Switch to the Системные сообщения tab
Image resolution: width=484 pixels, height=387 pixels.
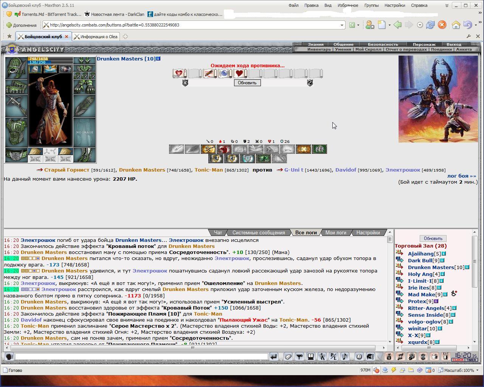pyautogui.click(x=259, y=232)
